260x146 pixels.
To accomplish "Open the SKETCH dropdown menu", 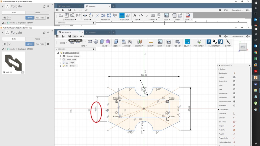I will point(84,46).
